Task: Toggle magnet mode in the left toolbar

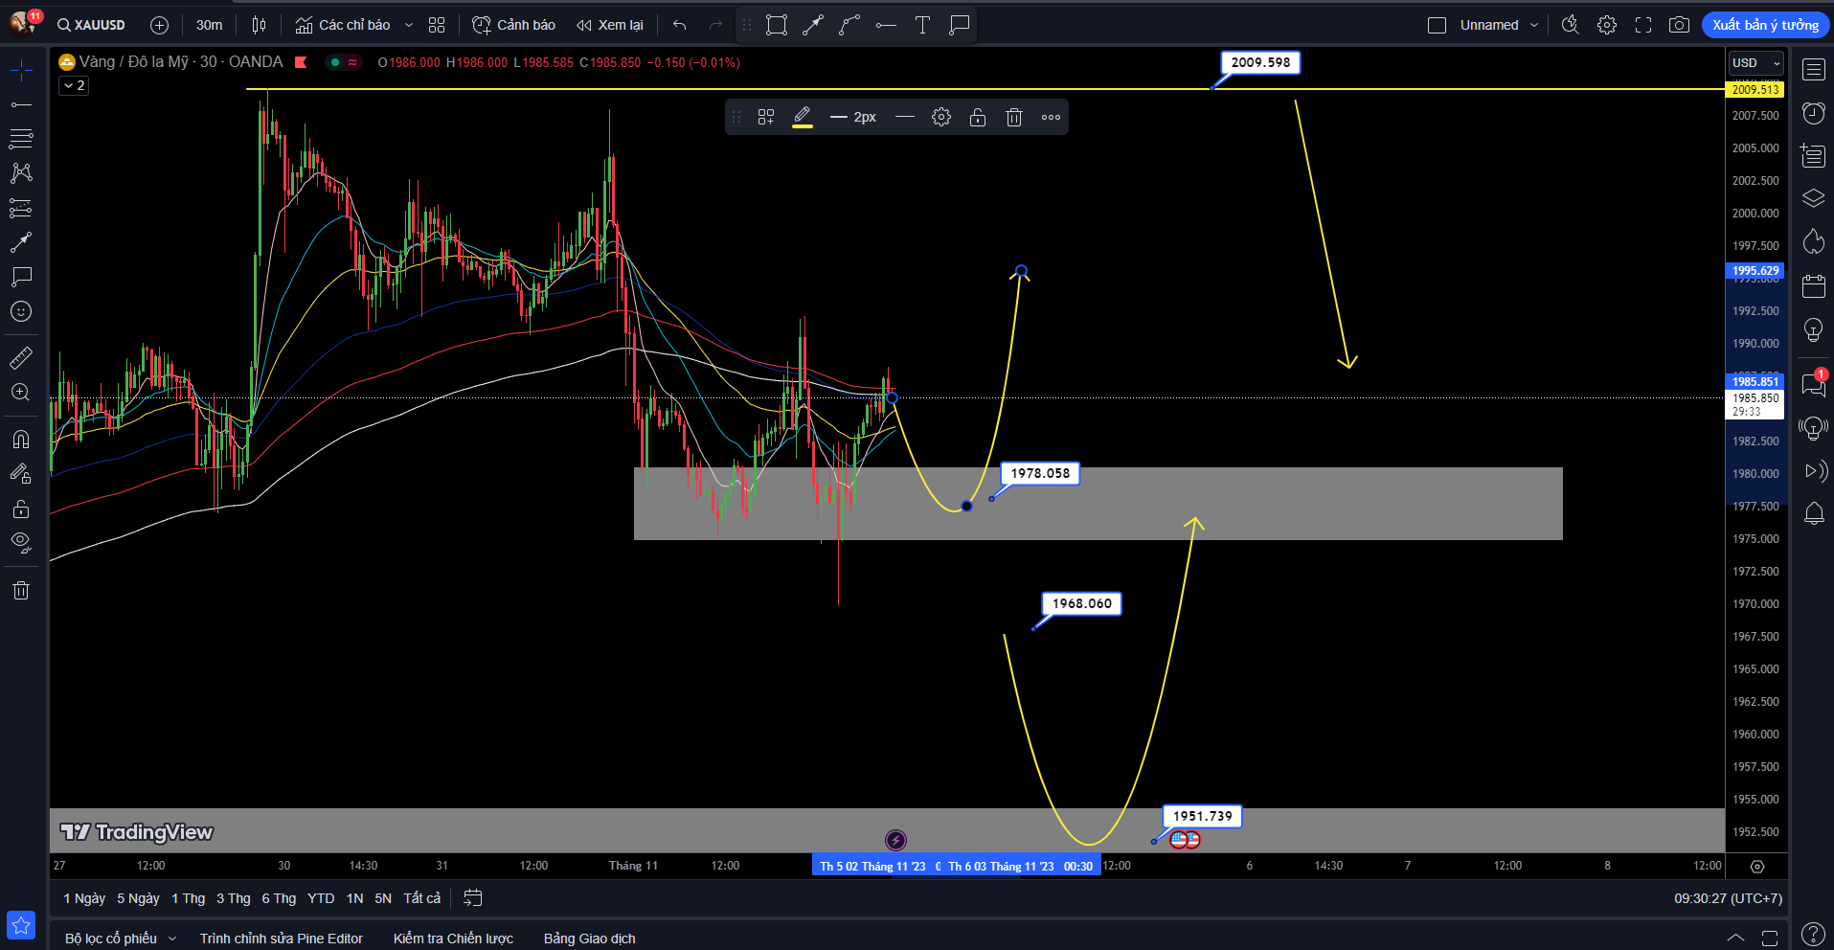Action: (x=21, y=440)
